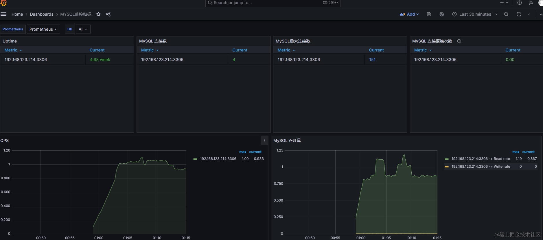Click 192.168.123.214:3306 in MySQL 连接拒绝次数 table
The image size is (543, 240).
pos(435,60)
